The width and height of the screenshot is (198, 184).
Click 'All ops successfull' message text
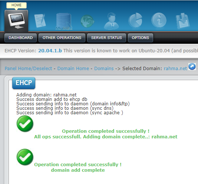106,137
